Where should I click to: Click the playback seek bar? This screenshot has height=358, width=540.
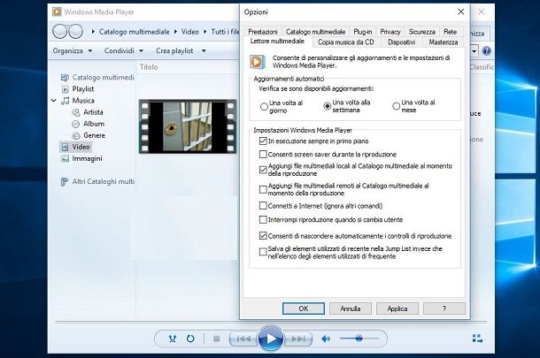click(x=271, y=323)
